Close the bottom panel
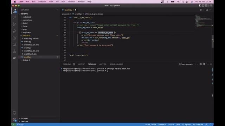This screenshot has width=225, height=126. 211,64
